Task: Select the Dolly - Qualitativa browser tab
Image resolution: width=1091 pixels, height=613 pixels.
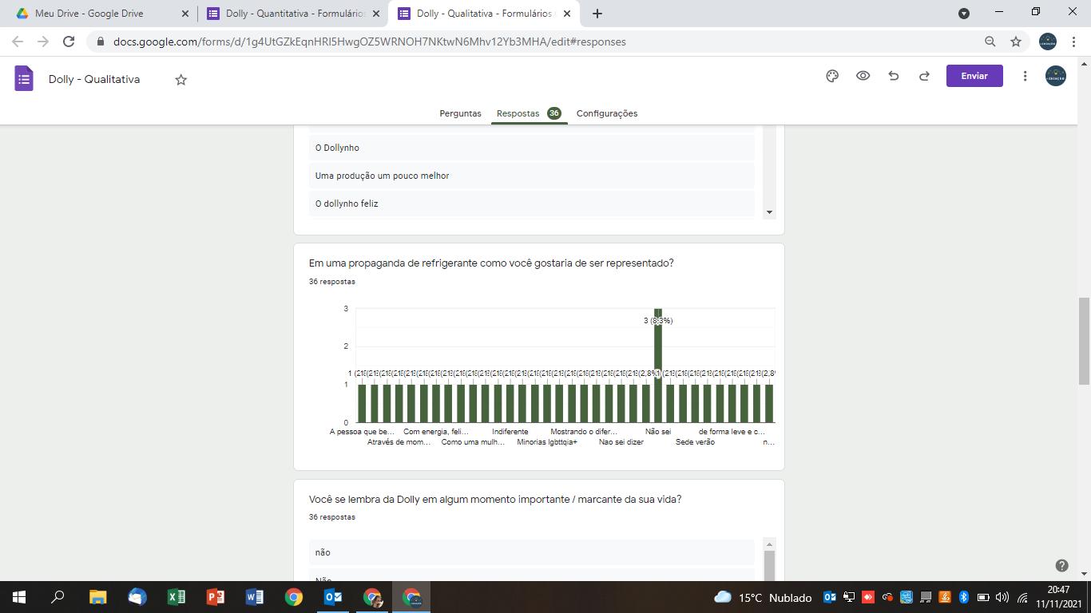Action: pyautogui.click(x=484, y=14)
